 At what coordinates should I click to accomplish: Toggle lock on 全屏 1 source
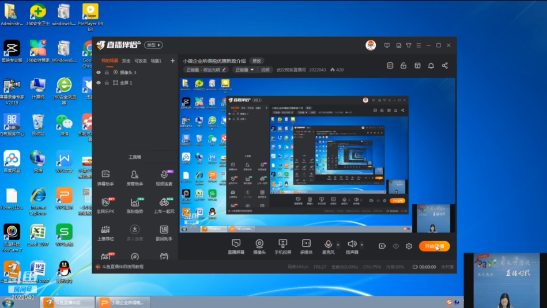(107, 83)
